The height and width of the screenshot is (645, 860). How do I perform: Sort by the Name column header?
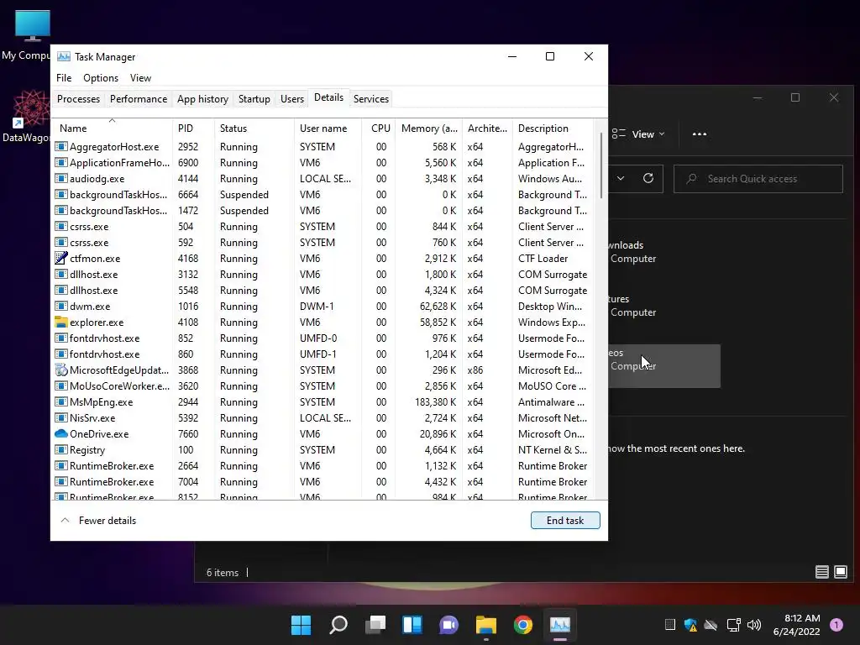112,128
